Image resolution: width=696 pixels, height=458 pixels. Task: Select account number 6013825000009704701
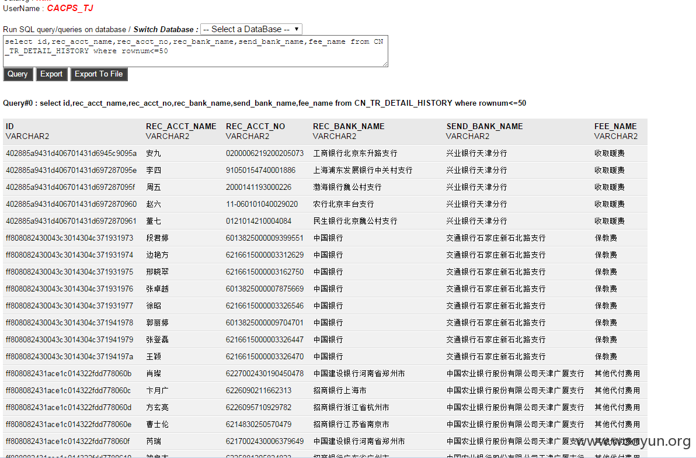pyautogui.click(x=265, y=322)
